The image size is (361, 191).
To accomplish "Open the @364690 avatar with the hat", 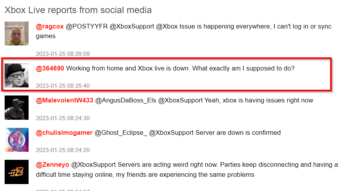I will (16, 75).
